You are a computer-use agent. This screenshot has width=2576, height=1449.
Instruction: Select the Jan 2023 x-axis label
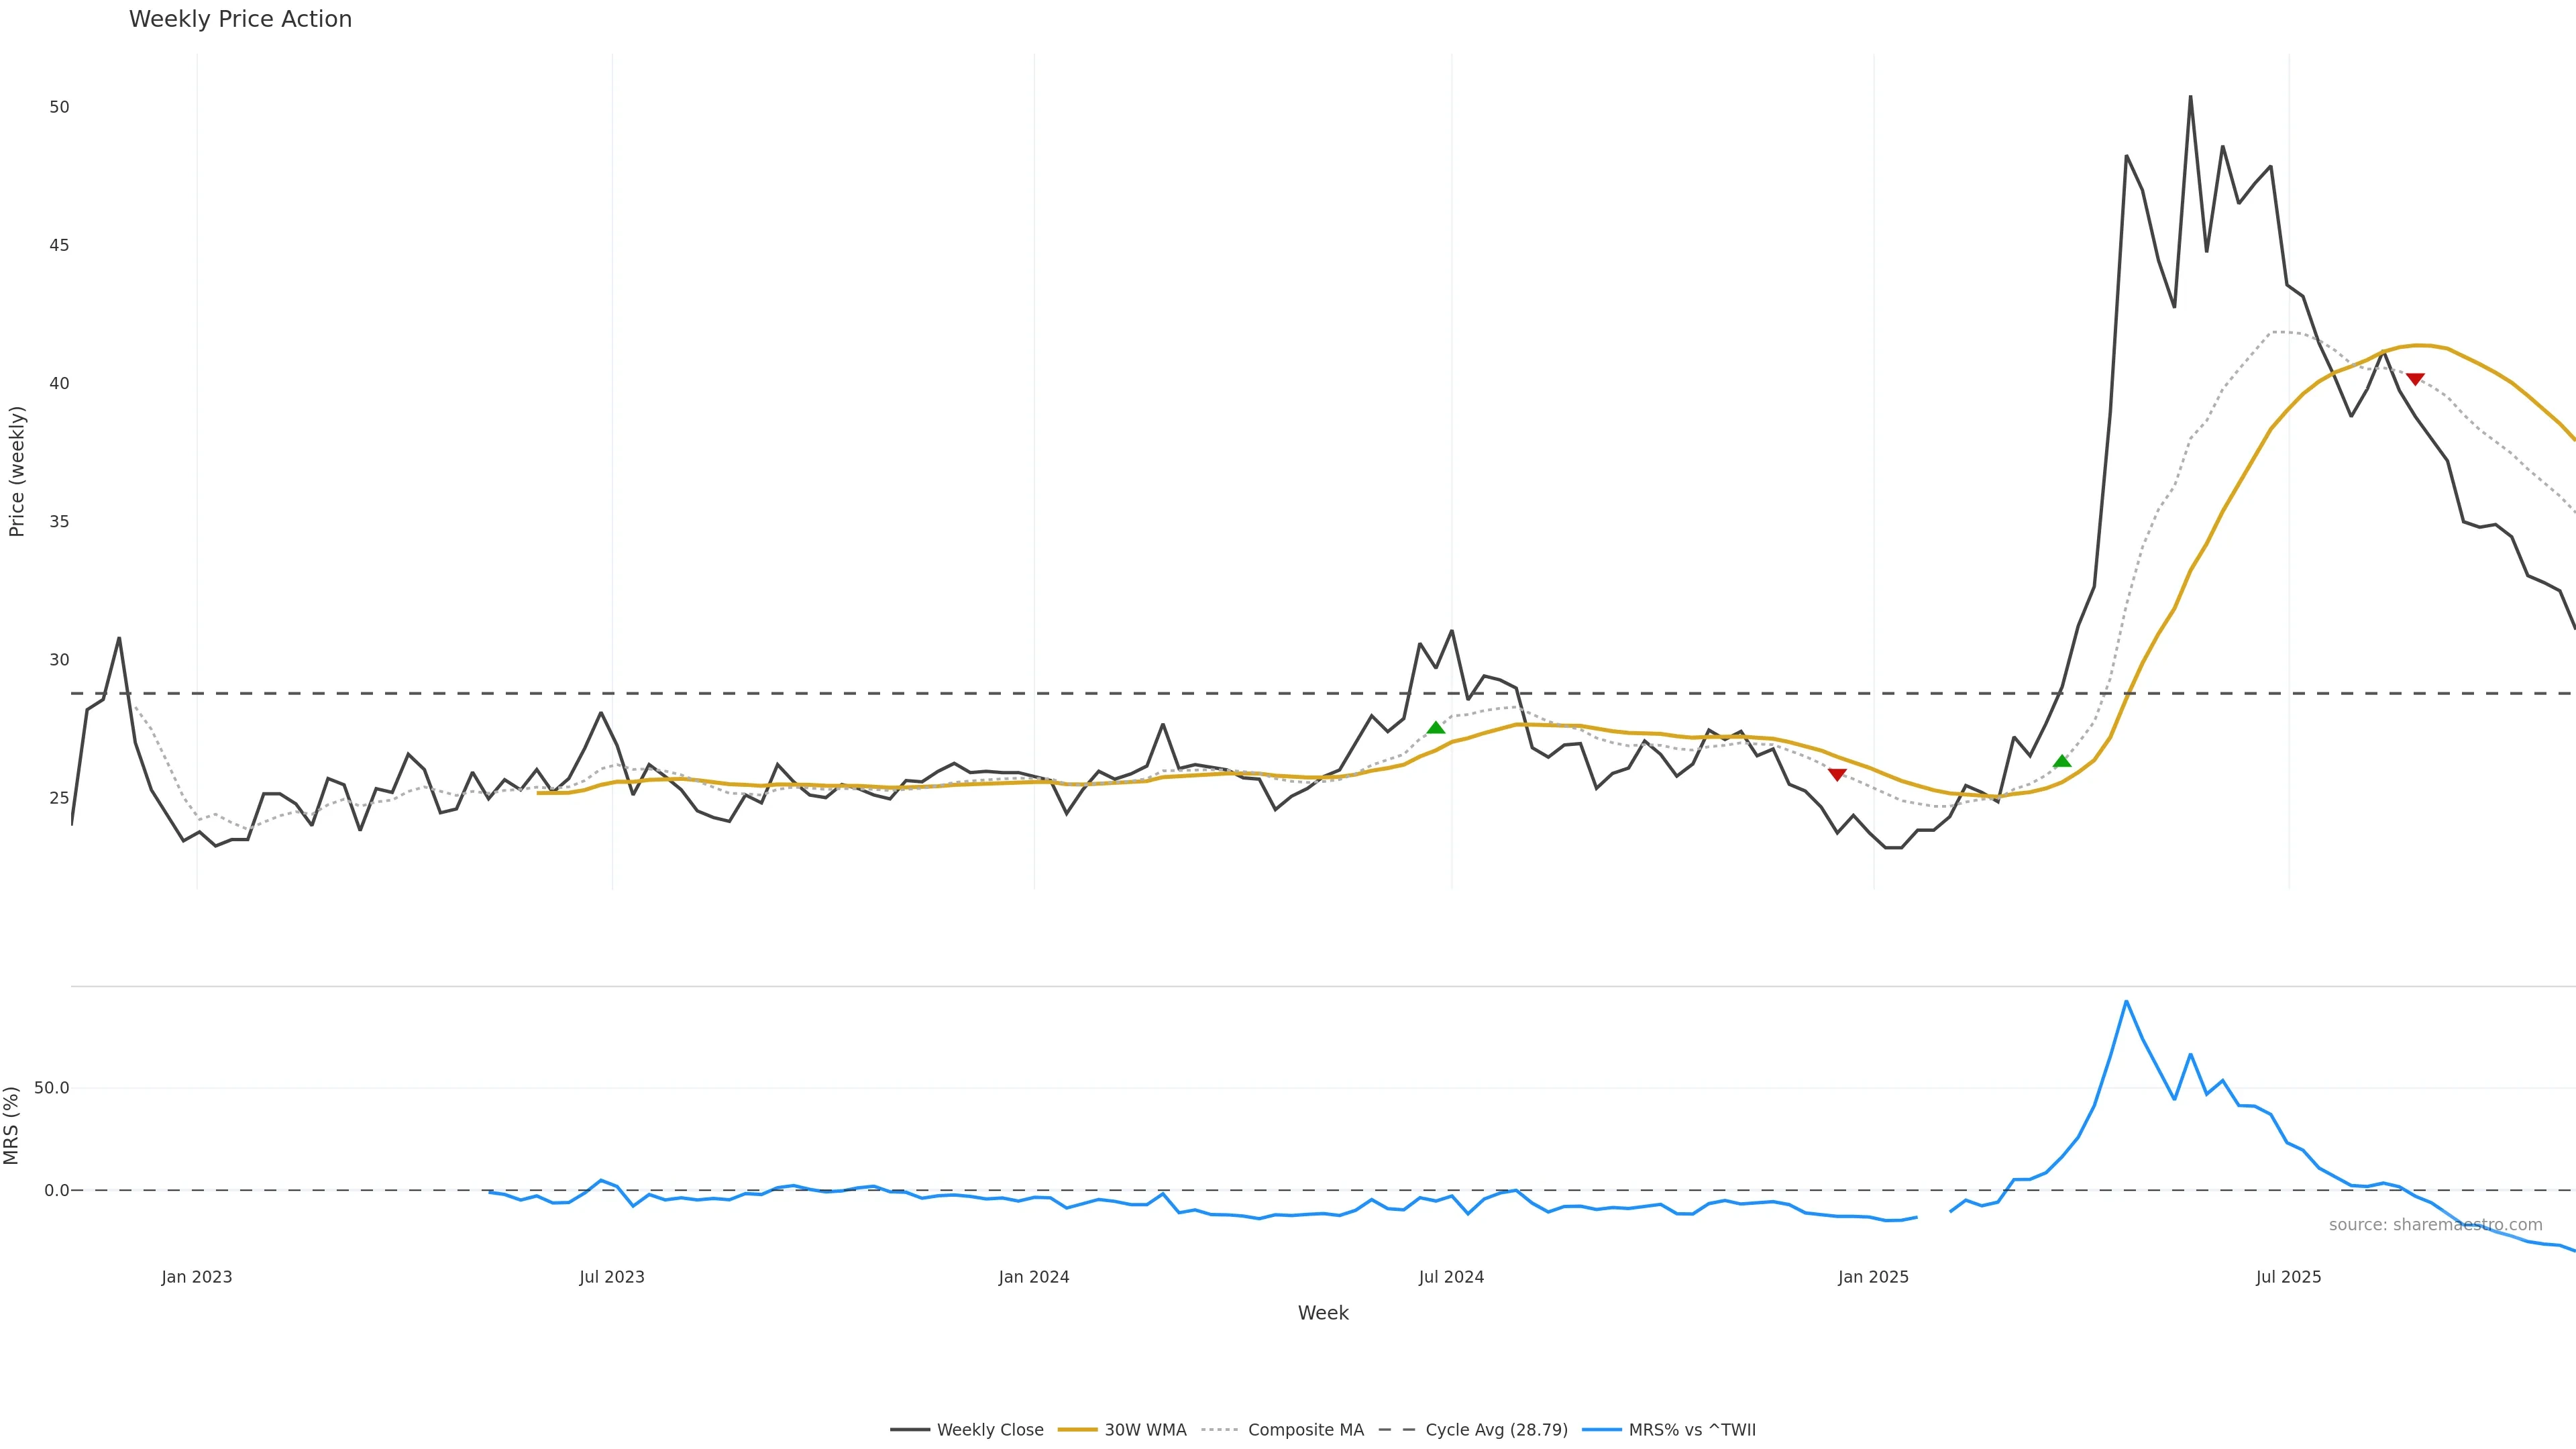(x=197, y=1277)
